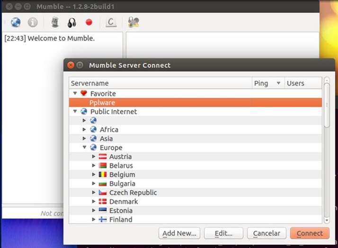Sort servers by the Servername column header
The image size is (338, 248).
tap(160, 83)
